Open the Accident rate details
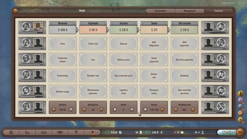The width and height of the screenshot is (247, 139). click(x=93, y=76)
